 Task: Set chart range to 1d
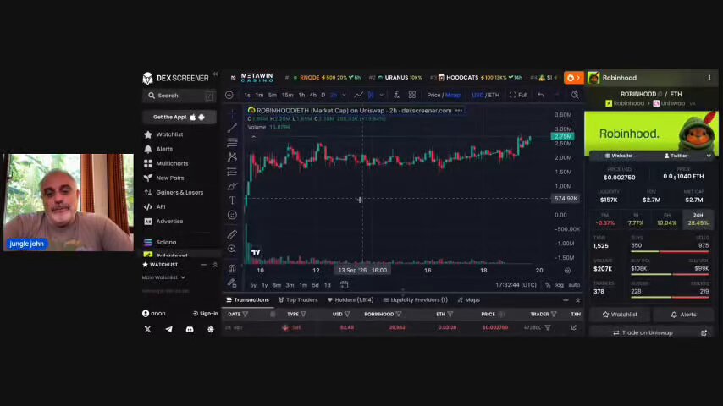tap(328, 285)
